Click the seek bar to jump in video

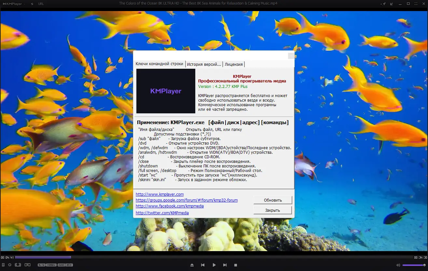(214, 257)
